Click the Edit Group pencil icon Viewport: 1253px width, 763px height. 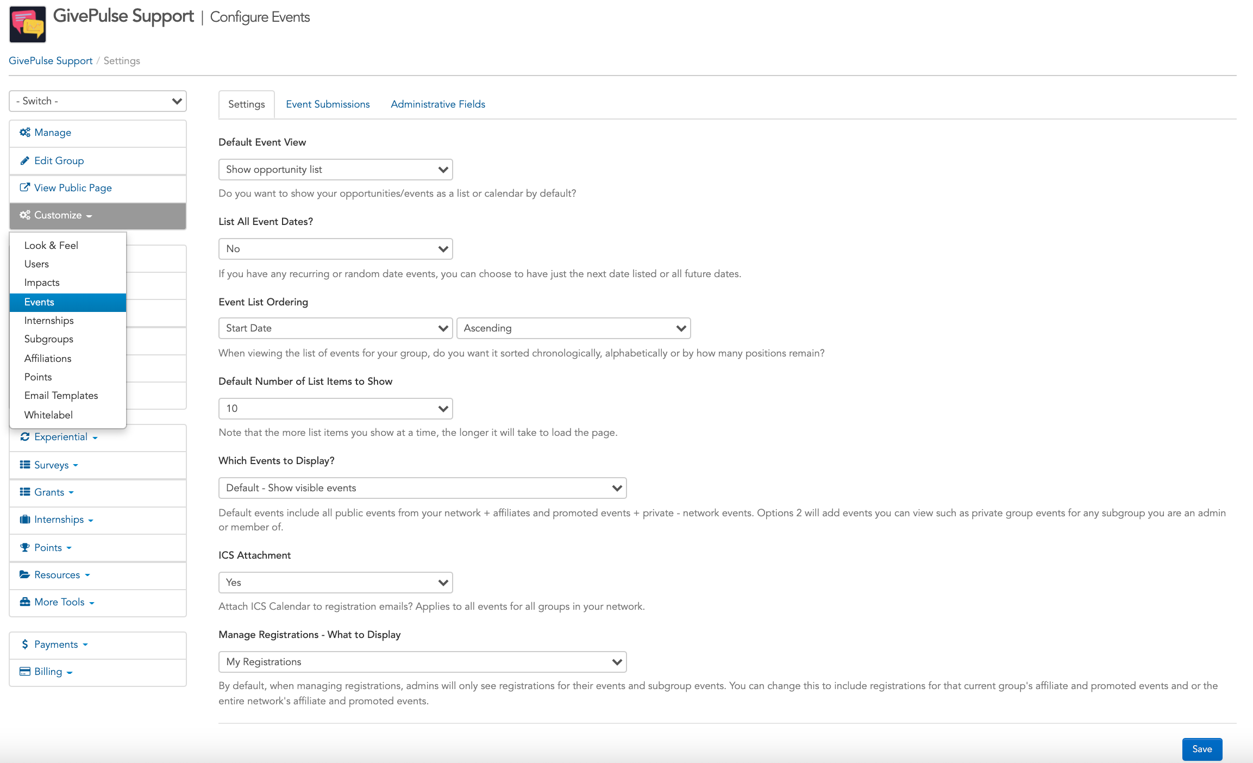coord(25,160)
